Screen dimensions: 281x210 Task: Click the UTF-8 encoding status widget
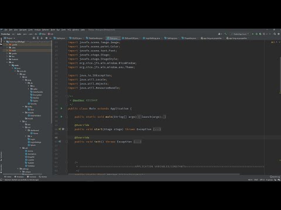click(262, 180)
